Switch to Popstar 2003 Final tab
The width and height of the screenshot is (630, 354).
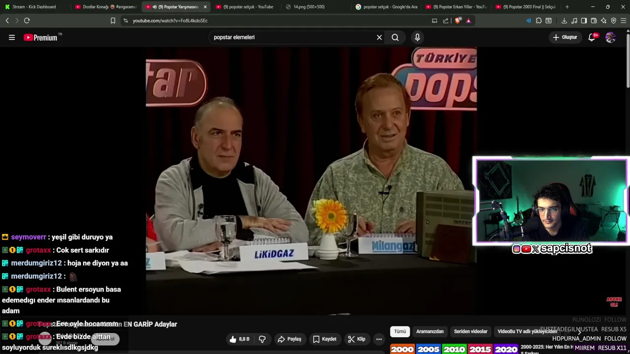click(x=526, y=7)
